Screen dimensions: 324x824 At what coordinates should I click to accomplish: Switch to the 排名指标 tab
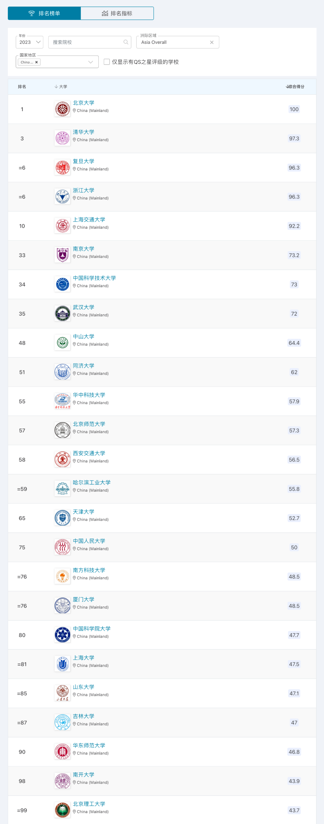click(117, 14)
